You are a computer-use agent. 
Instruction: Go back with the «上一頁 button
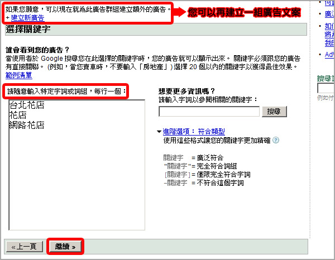click(25, 247)
